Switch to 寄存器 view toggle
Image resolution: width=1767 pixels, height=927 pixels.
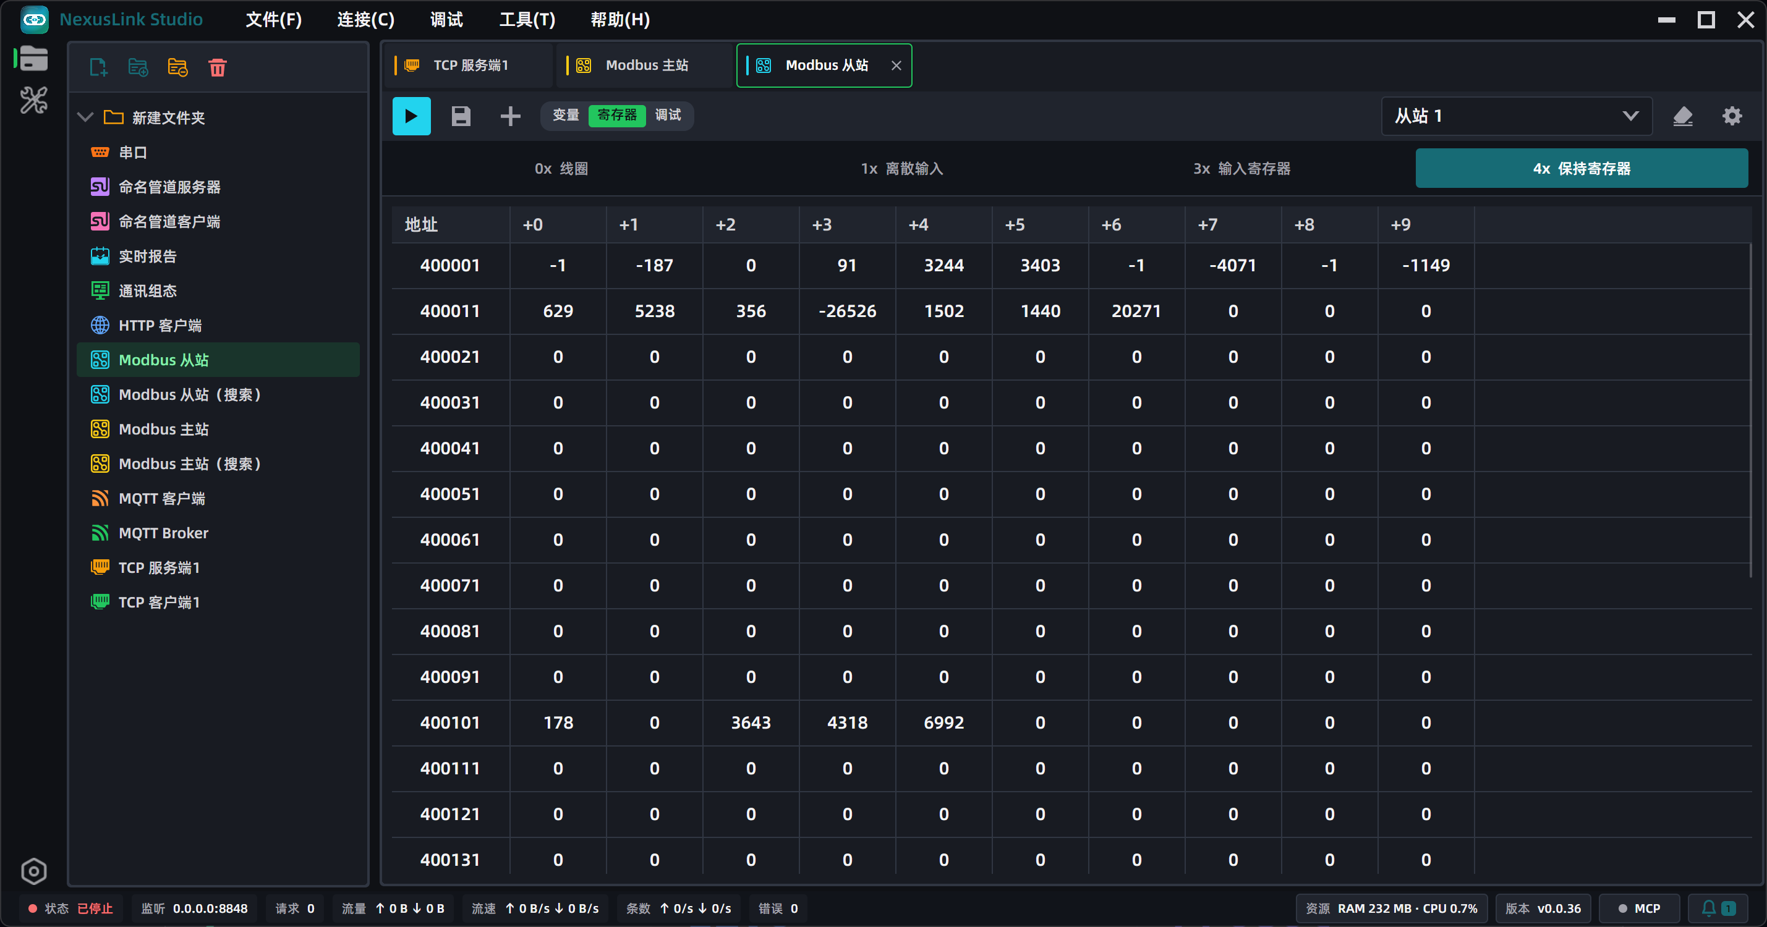[x=616, y=115]
